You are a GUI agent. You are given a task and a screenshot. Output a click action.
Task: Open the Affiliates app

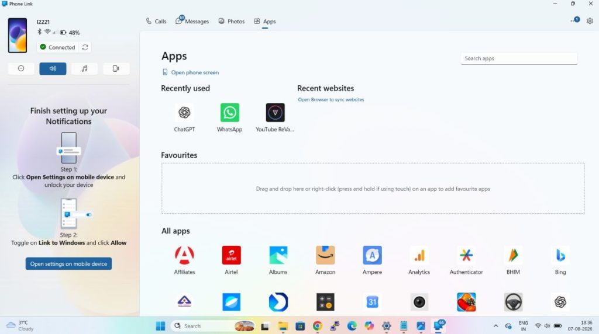click(x=184, y=255)
